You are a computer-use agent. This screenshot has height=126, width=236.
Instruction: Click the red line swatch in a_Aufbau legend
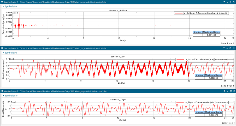[179, 13]
